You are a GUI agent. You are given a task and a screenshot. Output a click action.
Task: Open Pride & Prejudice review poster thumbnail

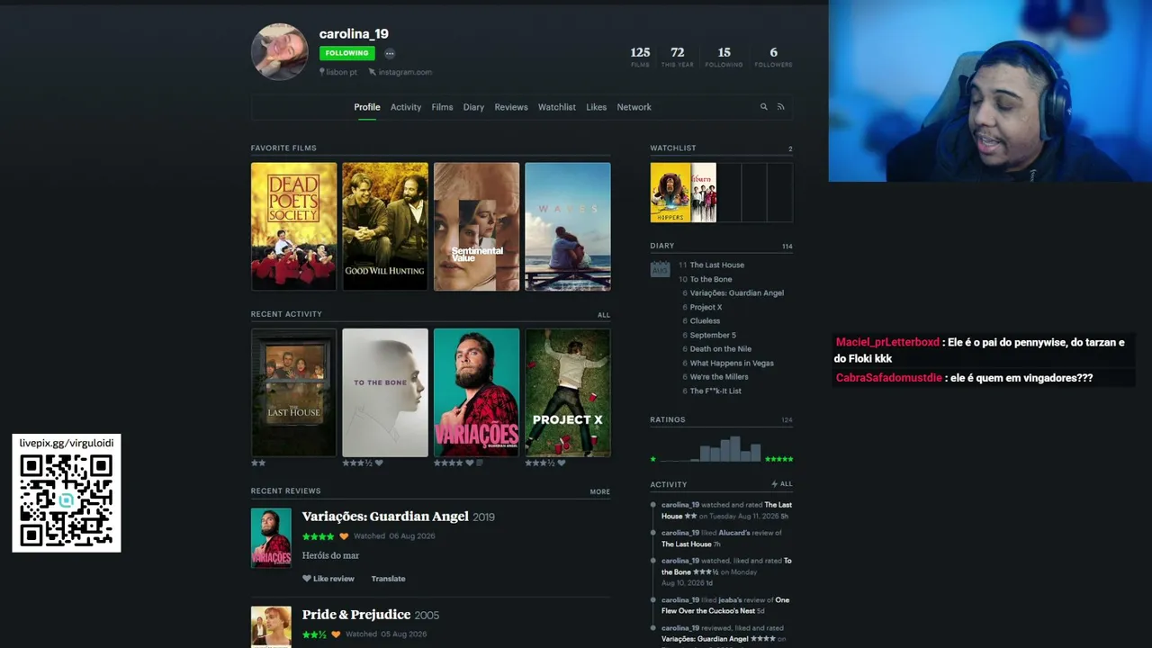pyautogui.click(x=271, y=627)
